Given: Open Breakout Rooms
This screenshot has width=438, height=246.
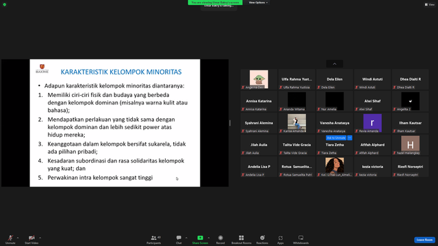Looking at the screenshot, I should [x=242, y=239].
